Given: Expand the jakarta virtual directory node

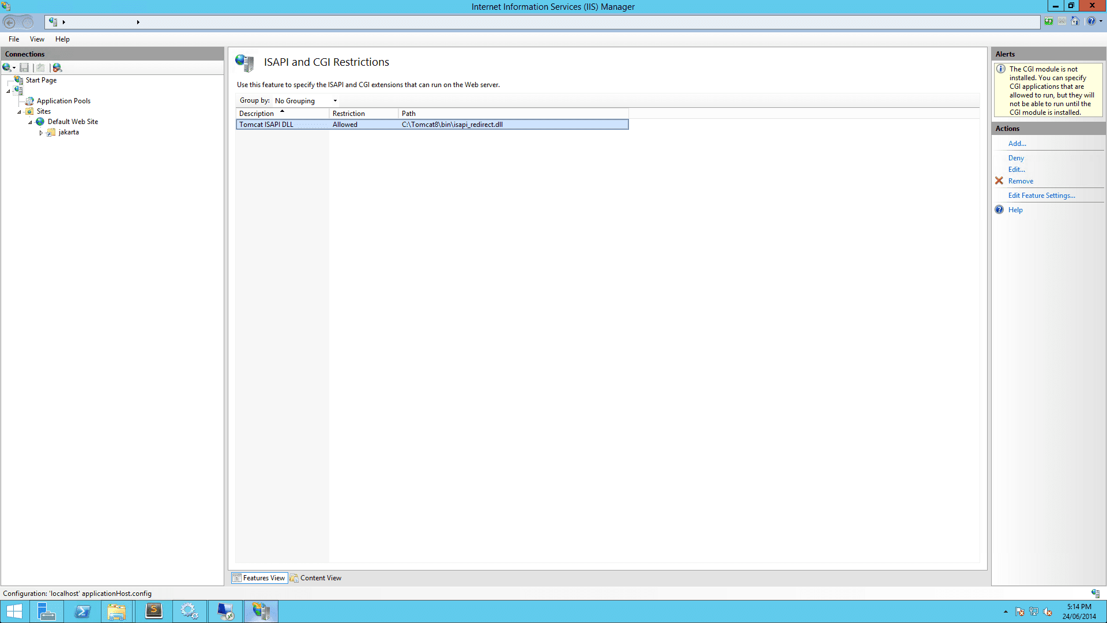Looking at the screenshot, I should click(41, 133).
